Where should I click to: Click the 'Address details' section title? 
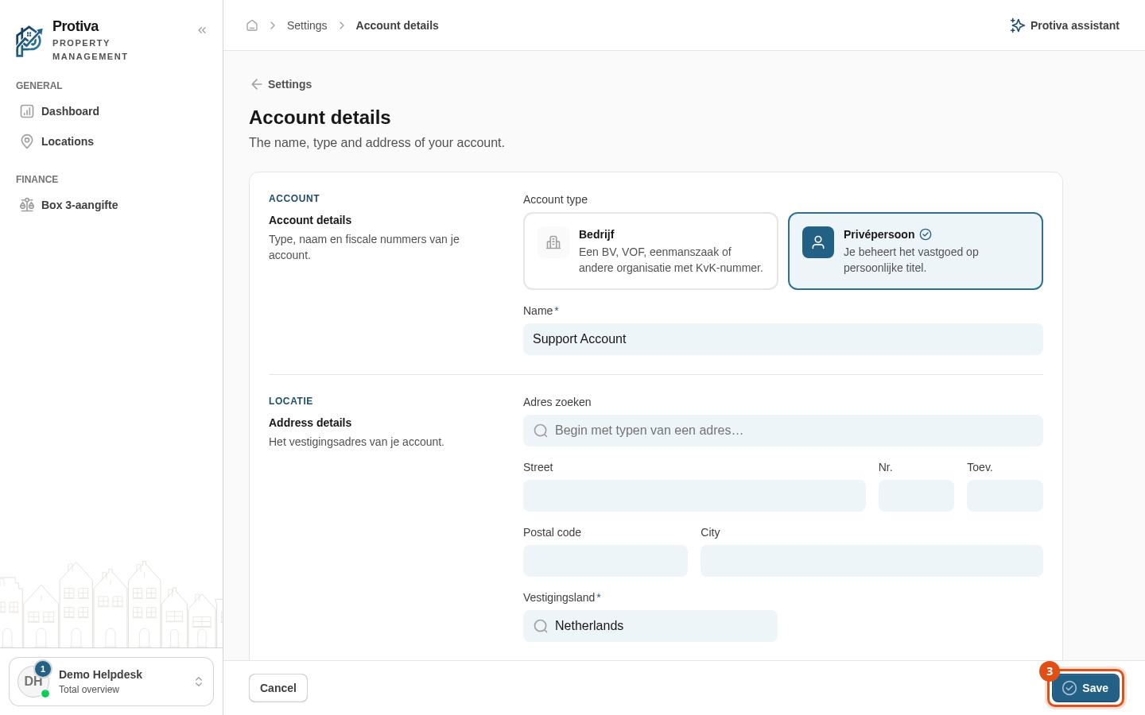[x=310, y=423]
